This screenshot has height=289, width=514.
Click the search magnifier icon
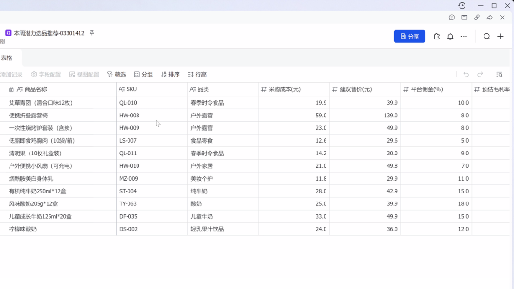(x=487, y=37)
